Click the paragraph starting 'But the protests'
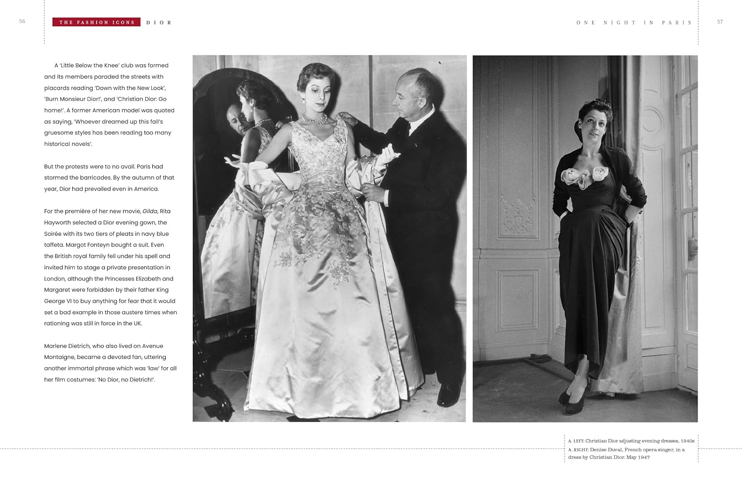The width and height of the screenshot is (742, 477). point(109,178)
